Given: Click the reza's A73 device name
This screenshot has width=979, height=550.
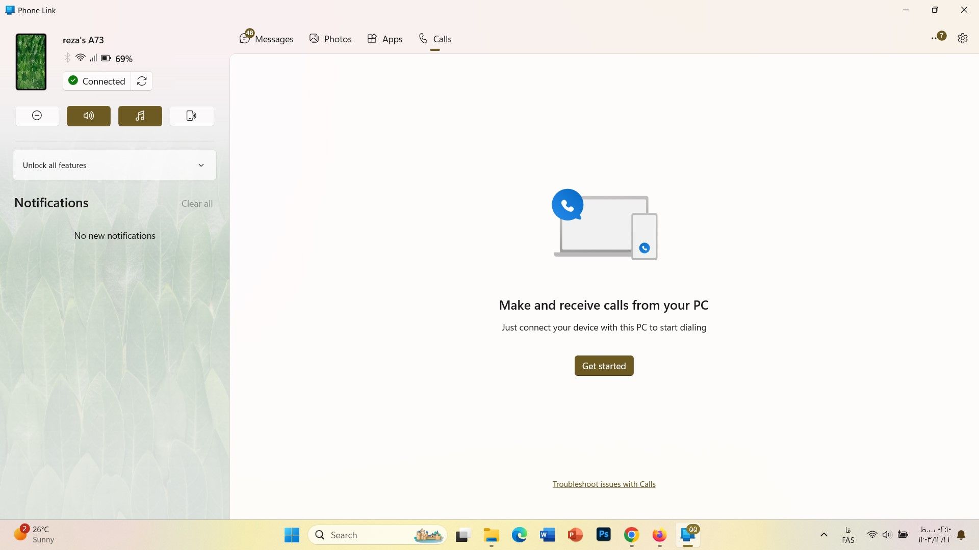Looking at the screenshot, I should pyautogui.click(x=83, y=40).
